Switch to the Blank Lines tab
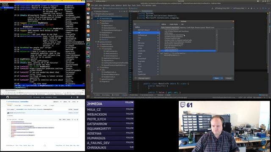 click(210, 27)
